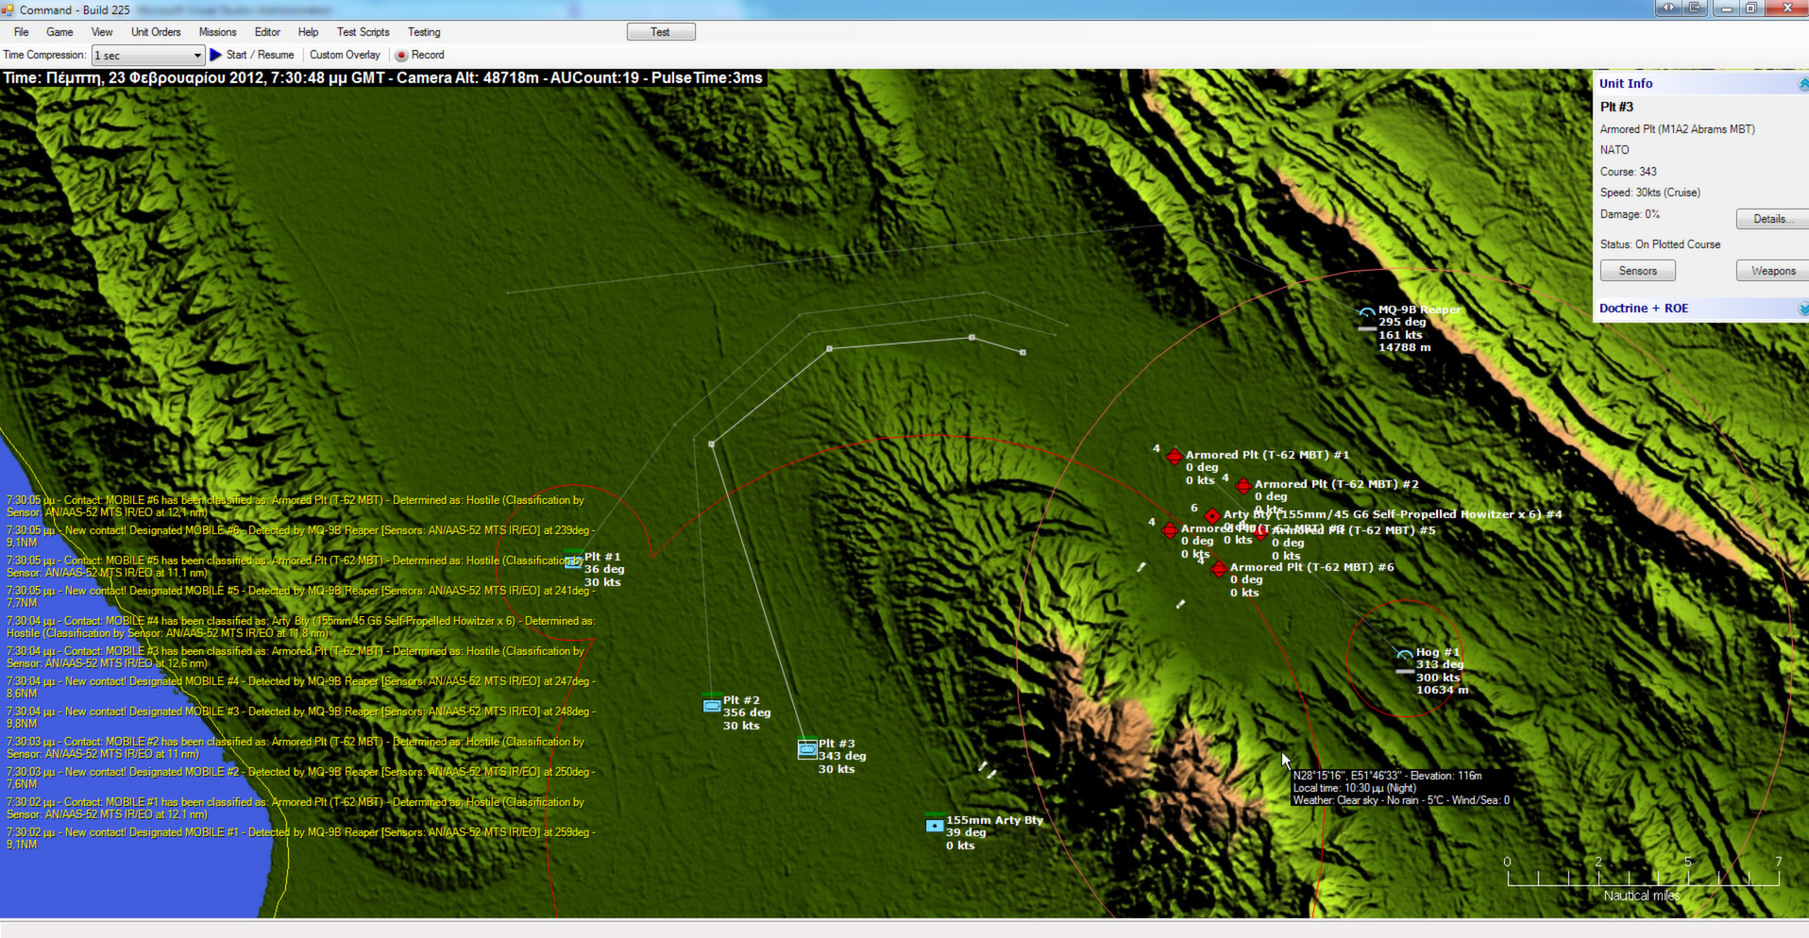The height and width of the screenshot is (938, 1809).
Task: Open the Unit Orders menu
Action: click(x=156, y=32)
